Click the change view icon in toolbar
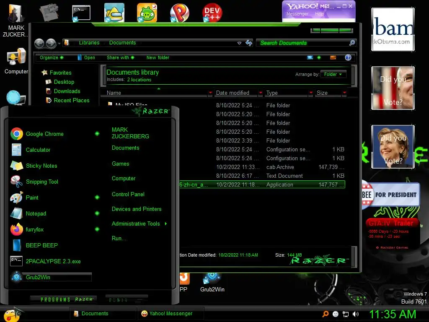 coord(310,57)
